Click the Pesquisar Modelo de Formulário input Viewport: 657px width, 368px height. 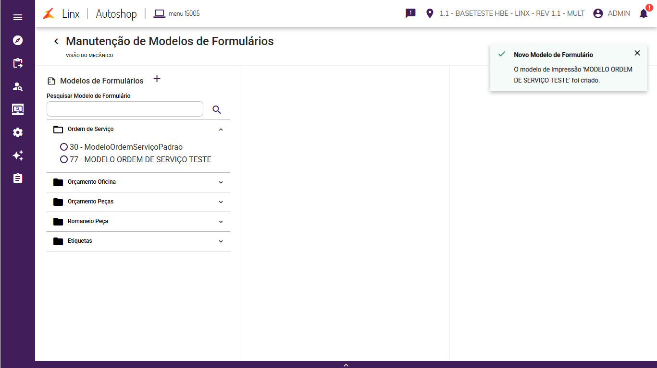[x=125, y=109]
